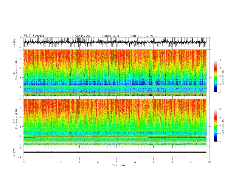This screenshot has width=236, height=182.
Task: Click the "-3" tick on ch.2 color scale
Action: click(x=220, y=109)
